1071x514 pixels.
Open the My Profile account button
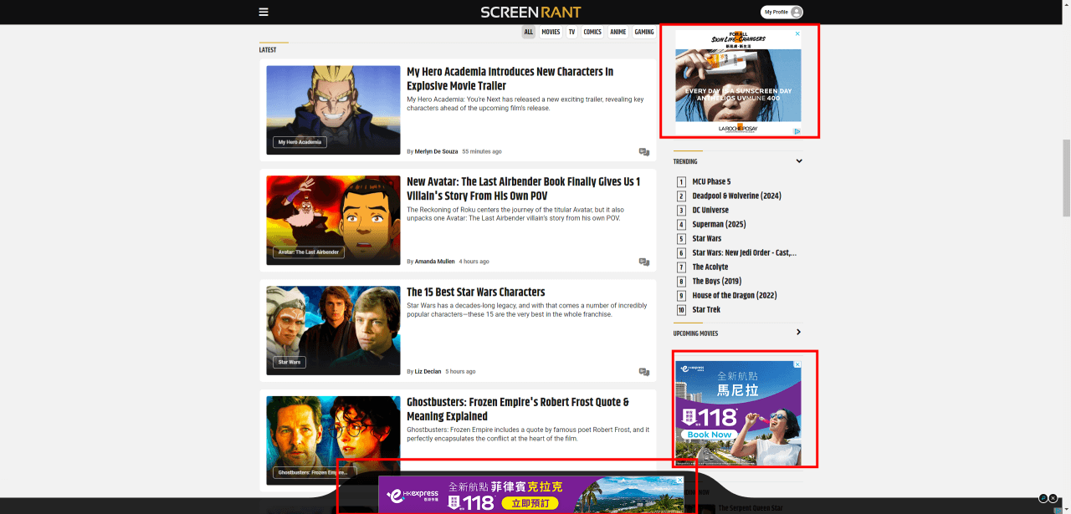point(781,12)
